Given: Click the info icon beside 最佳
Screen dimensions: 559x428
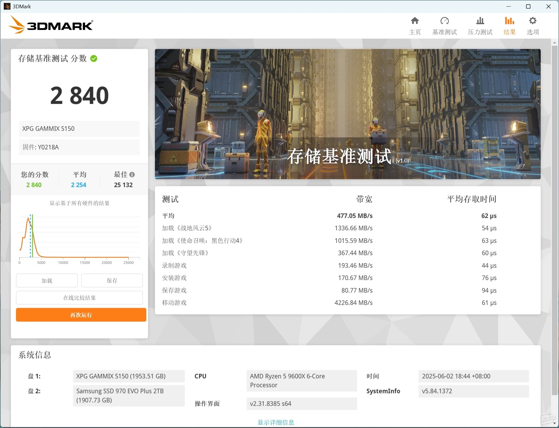Looking at the screenshot, I should click(x=132, y=174).
